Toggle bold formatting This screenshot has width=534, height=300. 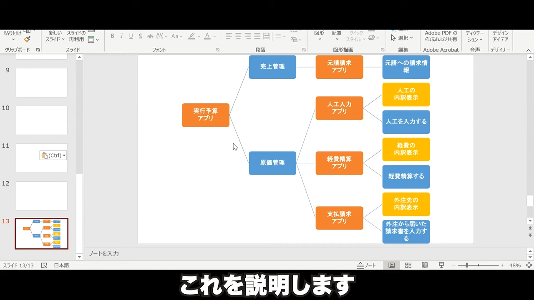[x=112, y=36]
